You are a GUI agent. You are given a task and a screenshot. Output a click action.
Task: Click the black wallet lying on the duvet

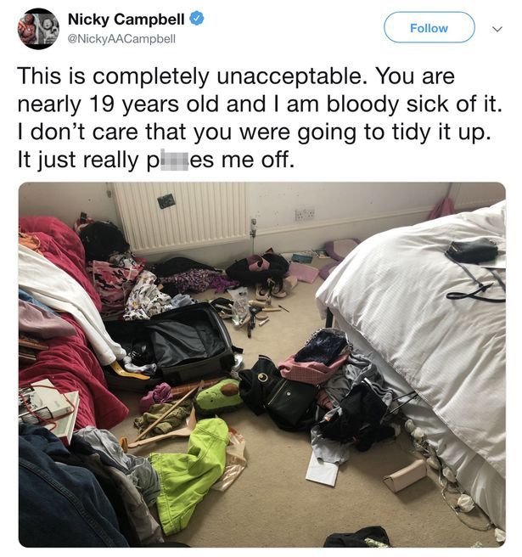(x=472, y=250)
